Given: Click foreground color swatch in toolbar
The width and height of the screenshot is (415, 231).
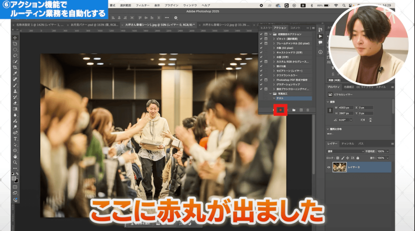Looking at the screenshot, I should pyautogui.click(x=14, y=179).
